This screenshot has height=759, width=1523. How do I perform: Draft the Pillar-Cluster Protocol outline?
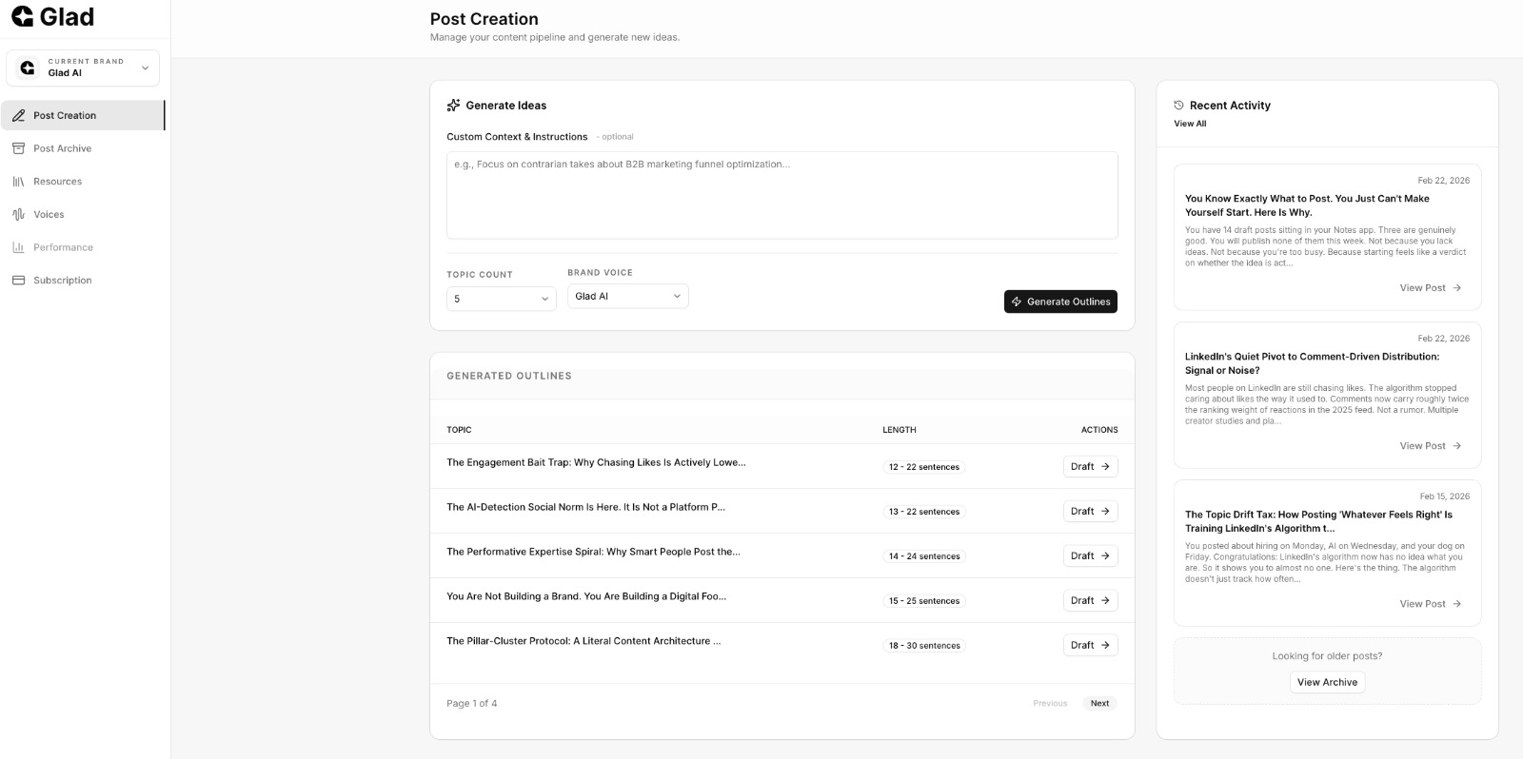coord(1090,646)
